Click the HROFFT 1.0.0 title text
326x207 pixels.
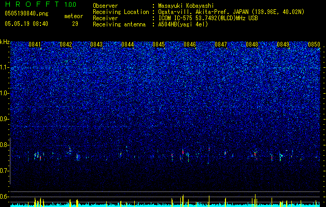[40, 4]
